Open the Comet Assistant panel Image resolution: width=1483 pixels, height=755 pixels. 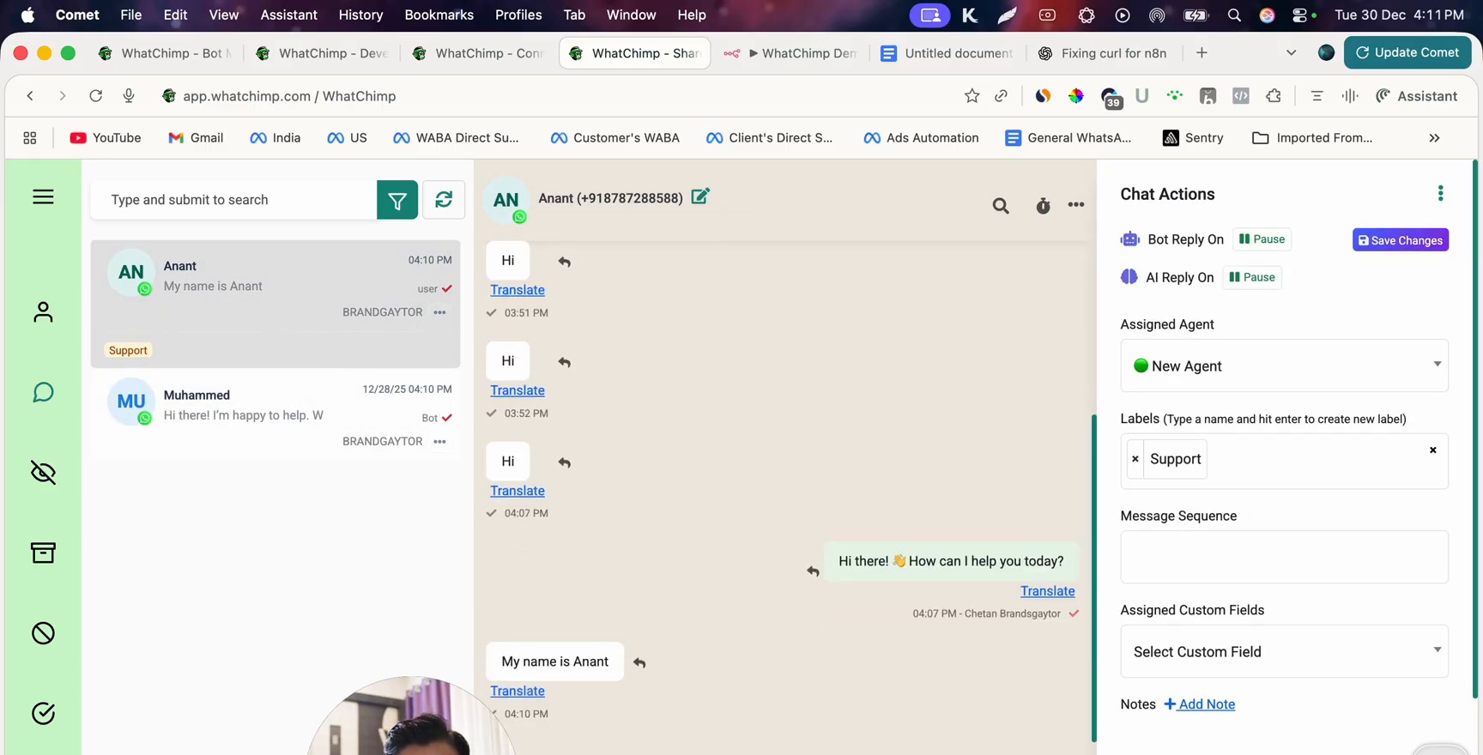click(1417, 96)
